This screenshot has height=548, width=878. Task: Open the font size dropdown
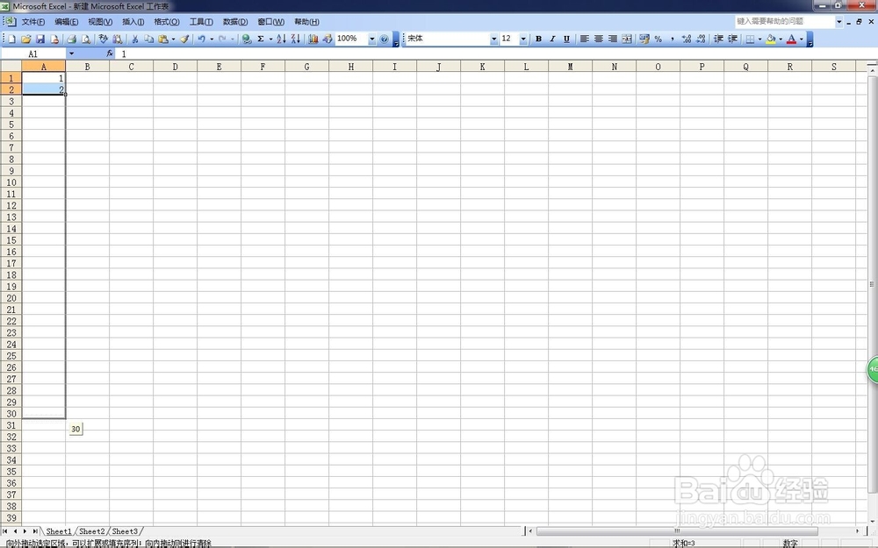click(522, 39)
